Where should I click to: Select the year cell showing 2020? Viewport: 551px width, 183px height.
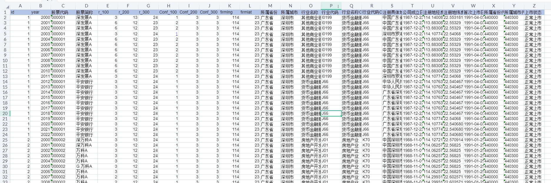point(41,124)
